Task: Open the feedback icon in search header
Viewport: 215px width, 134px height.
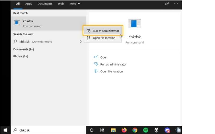Action: point(167,4)
